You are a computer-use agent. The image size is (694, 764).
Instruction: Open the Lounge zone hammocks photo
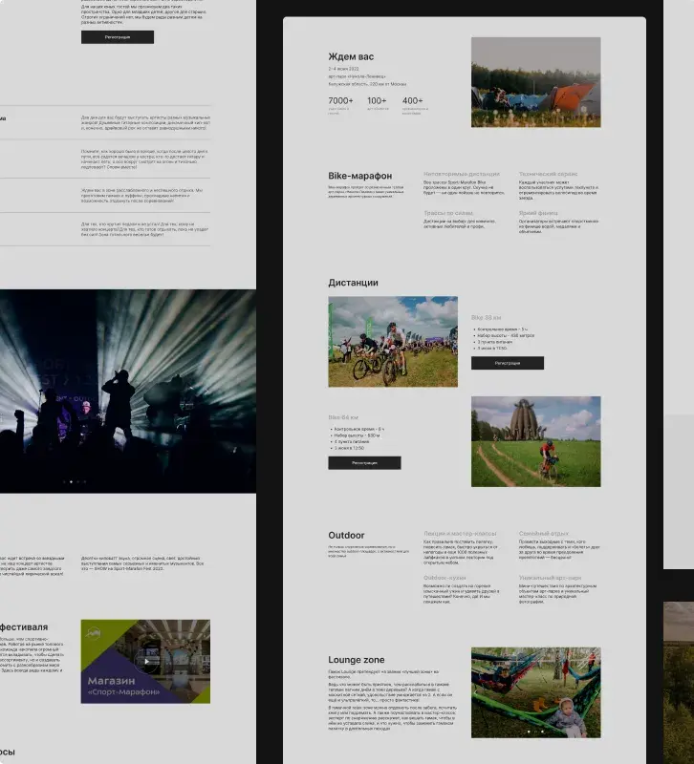[535, 692]
